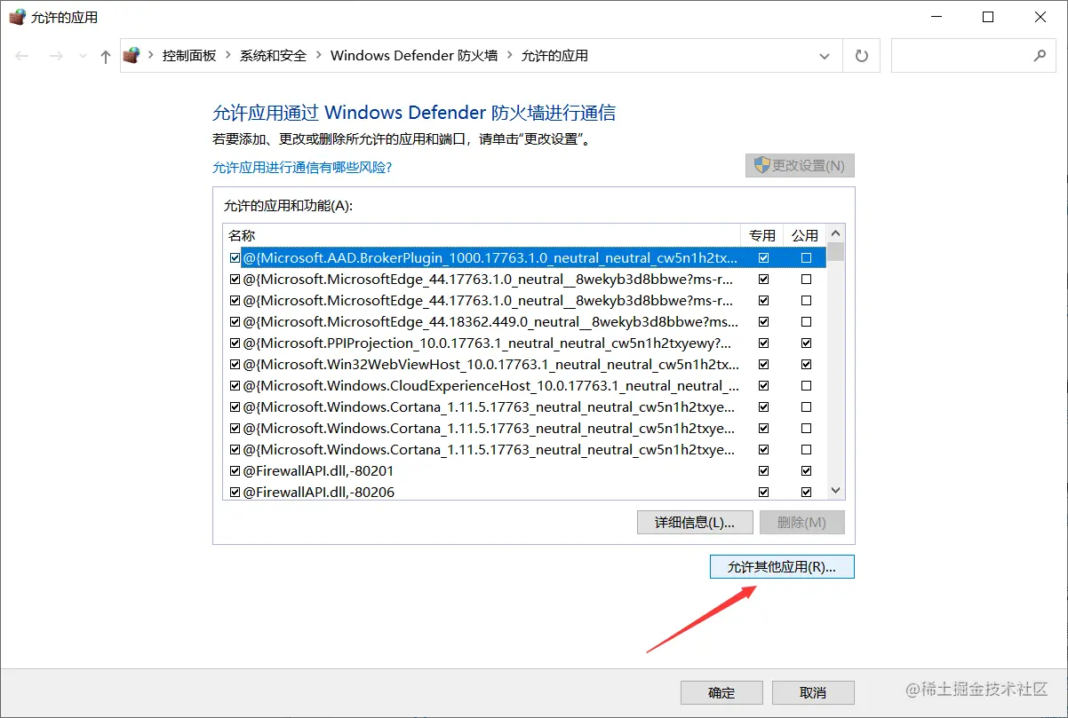Screen dimensions: 1068x718
Task: Enable 公用 for MicrosoftEdge_44.18362.449.0 row
Action: point(806,321)
